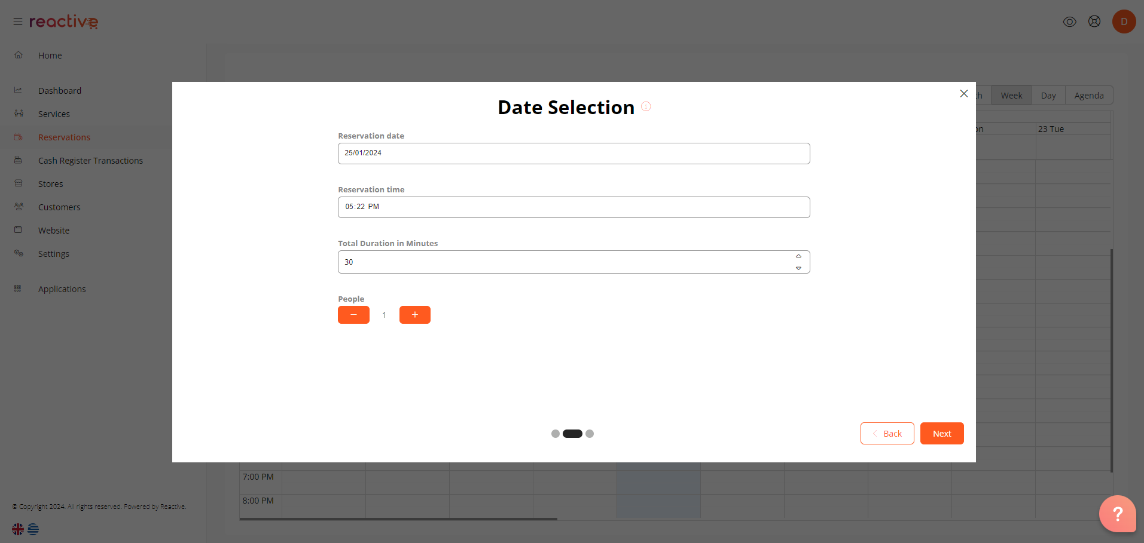This screenshot has height=543, width=1144.
Task: Click the Reservations sidebar icon
Action: [19, 137]
